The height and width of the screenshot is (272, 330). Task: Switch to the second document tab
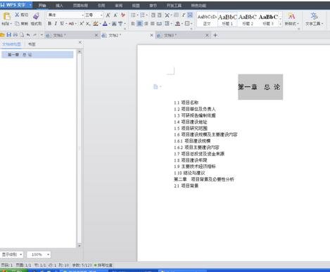point(127,35)
